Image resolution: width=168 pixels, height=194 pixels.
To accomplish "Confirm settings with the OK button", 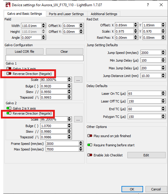I will click(x=132, y=189).
